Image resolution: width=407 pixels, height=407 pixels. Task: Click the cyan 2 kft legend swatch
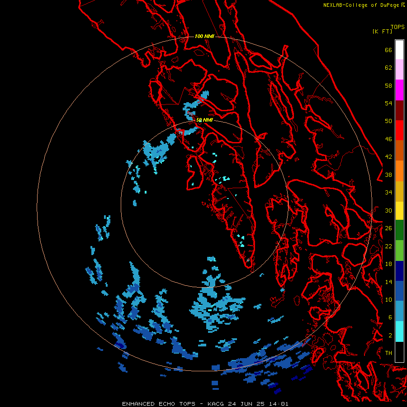[x=399, y=331]
